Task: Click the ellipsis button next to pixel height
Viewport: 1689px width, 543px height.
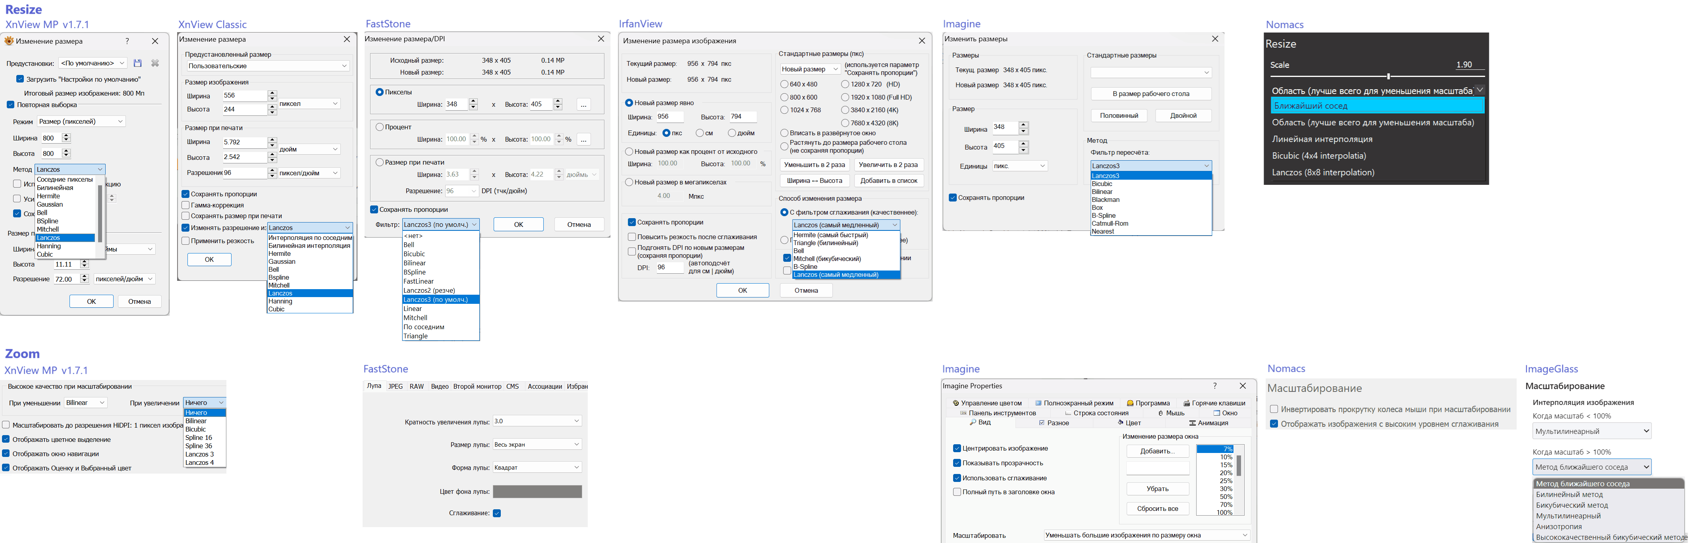Action: tap(583, 104)
